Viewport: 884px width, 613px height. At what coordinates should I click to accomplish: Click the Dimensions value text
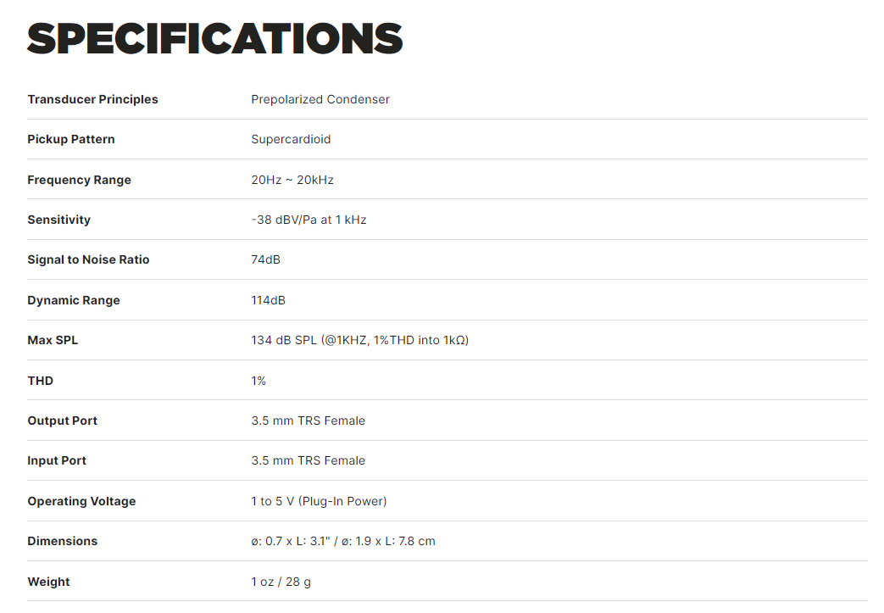pos(343,542)
